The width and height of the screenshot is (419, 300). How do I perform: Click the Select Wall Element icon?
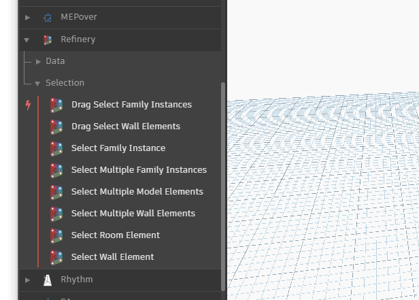(x=56, y=257)
